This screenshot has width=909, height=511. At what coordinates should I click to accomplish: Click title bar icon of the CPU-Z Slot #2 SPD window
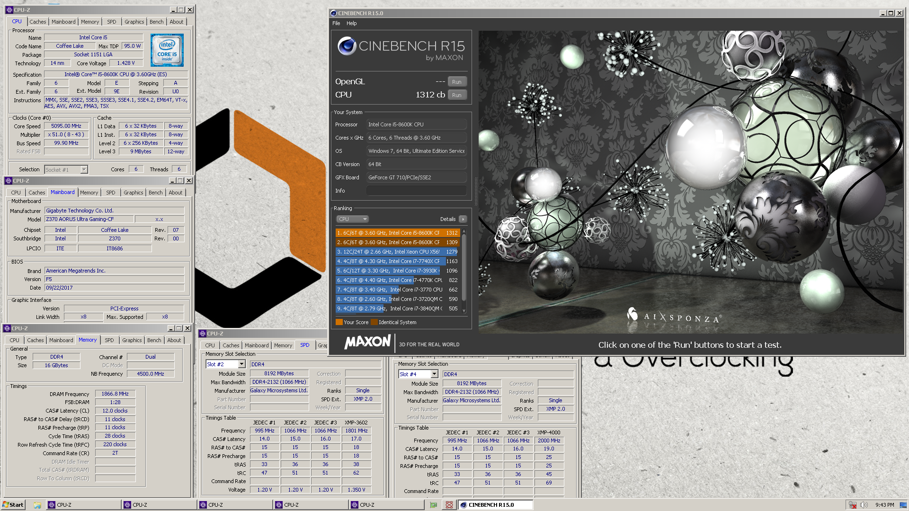pyautogui.click(x=203, y=334)
